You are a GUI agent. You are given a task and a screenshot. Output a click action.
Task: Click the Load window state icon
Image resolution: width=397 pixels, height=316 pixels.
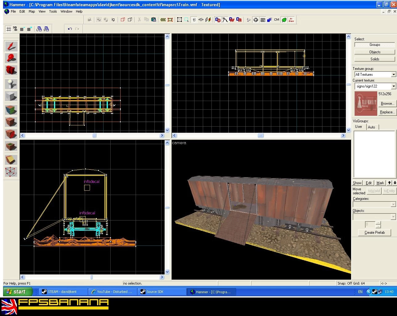pyautogui.click(x=39, y=29)
